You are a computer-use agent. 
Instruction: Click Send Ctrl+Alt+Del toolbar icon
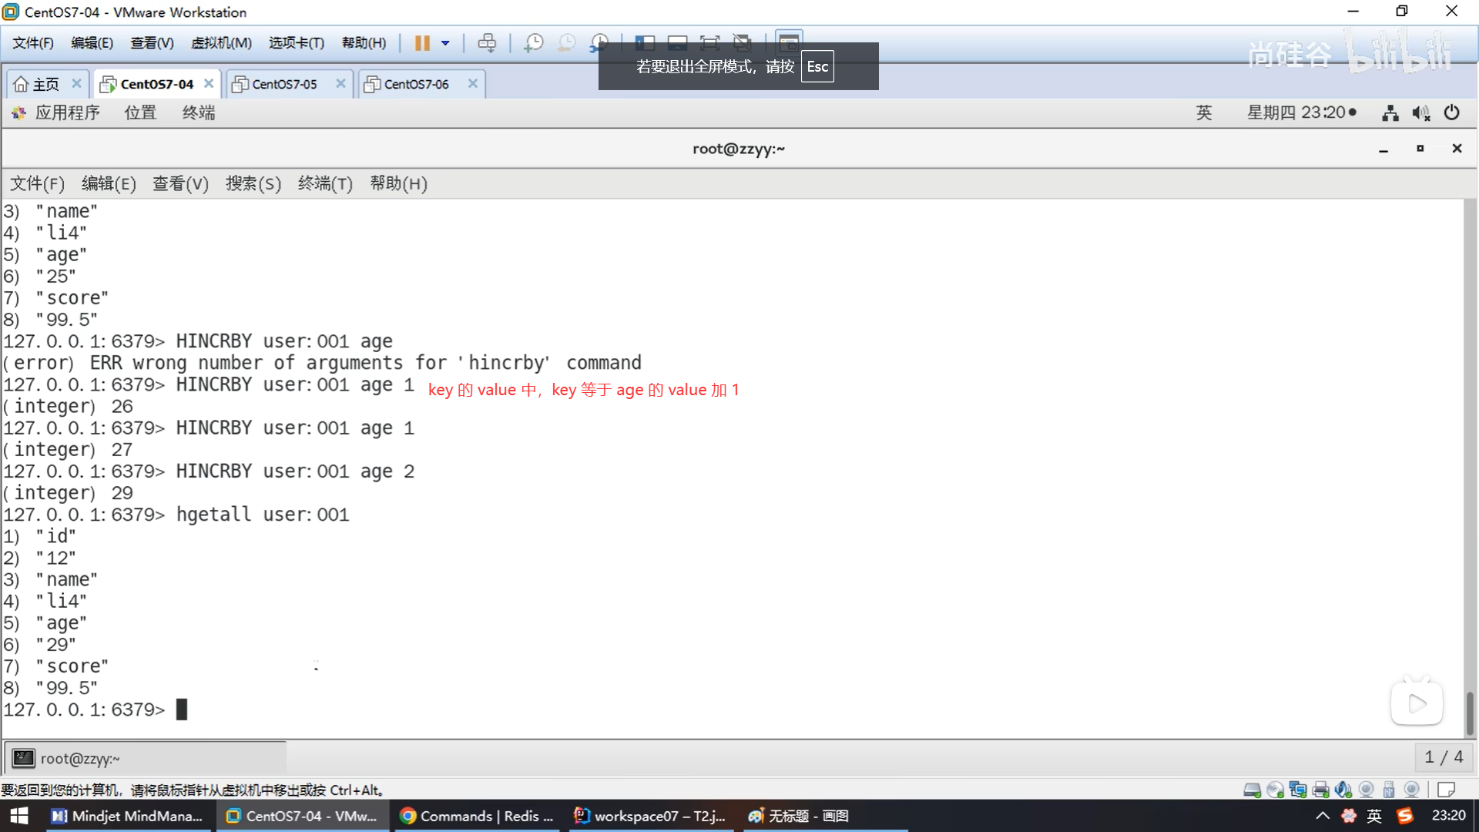point(487,43)
